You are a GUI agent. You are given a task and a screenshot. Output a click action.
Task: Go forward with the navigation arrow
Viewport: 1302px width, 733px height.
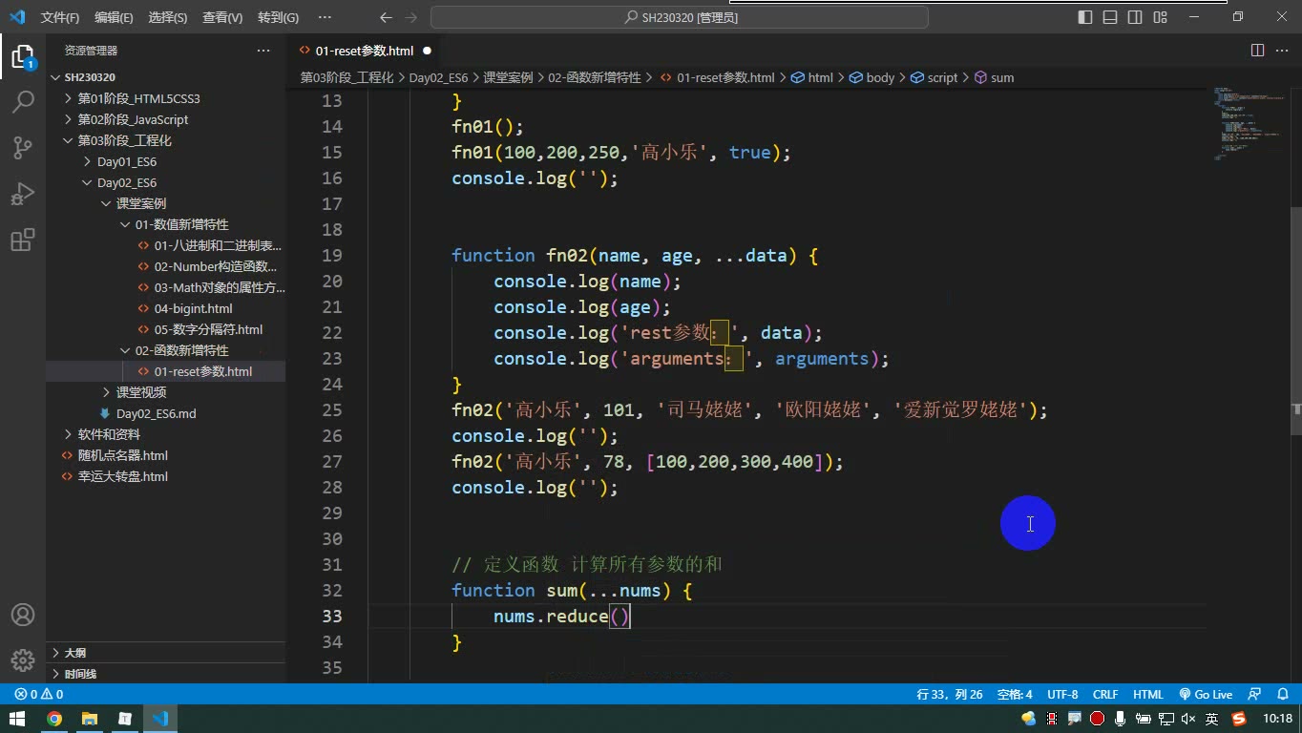(x=411, y=17)
